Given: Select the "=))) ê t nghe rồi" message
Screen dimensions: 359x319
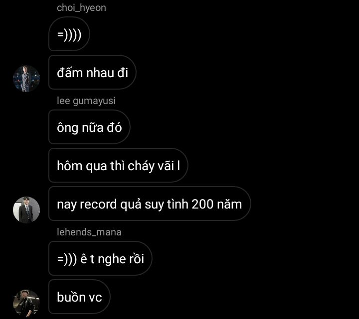Looking at the screenshot, I should [100, 258].
